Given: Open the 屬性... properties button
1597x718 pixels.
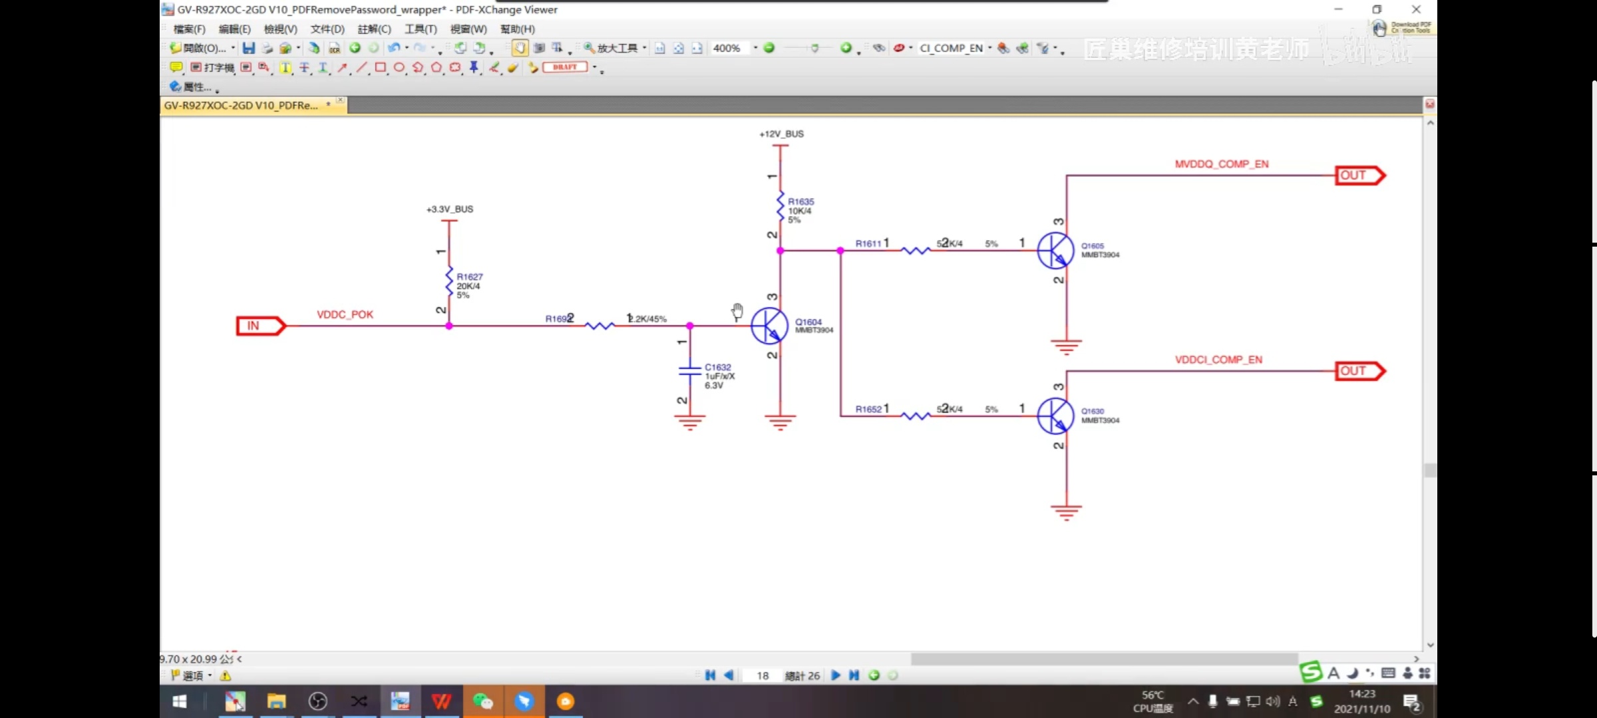Looking at the screenshot, I should point(191,86).
